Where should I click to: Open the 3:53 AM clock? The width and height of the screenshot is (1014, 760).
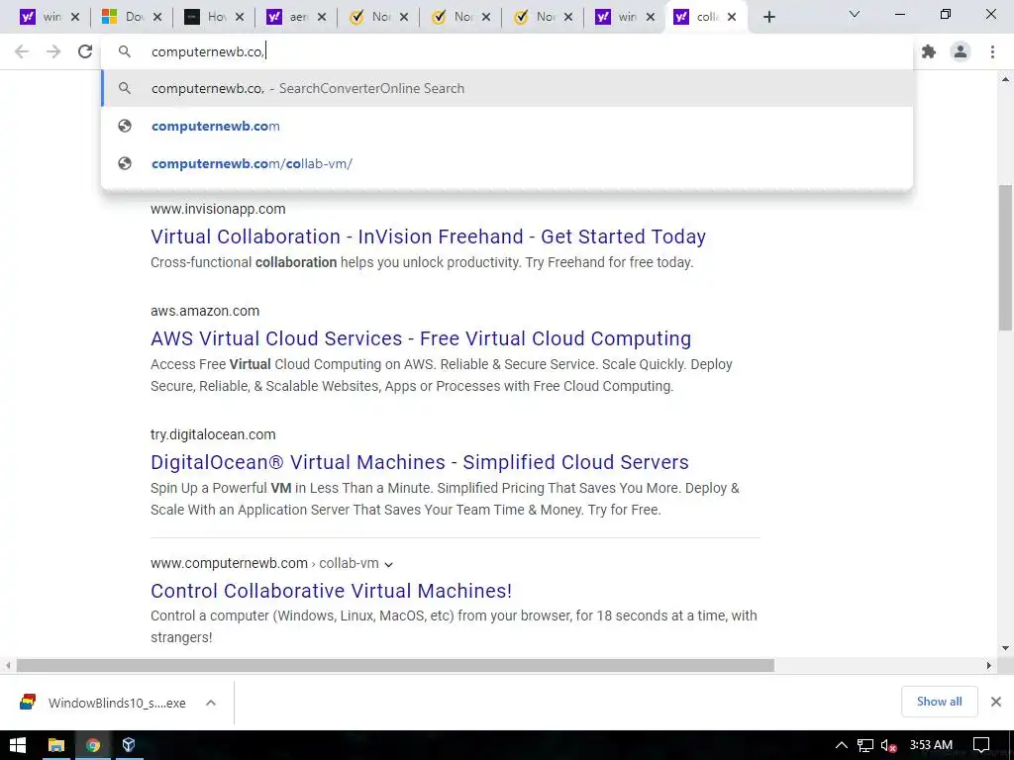(x=931, y=745)
